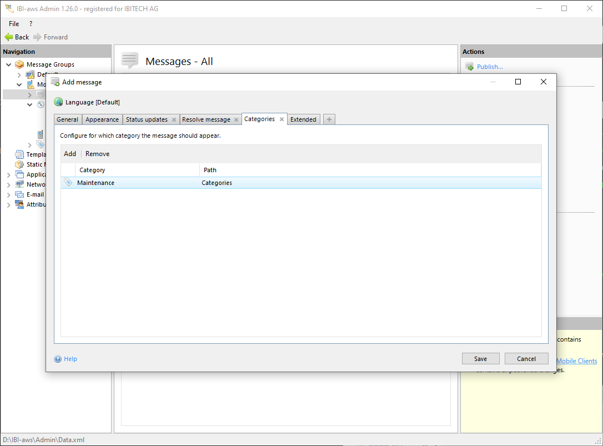
Task: Click the Publish icon in Actions
Action: (x=469, y=67)
